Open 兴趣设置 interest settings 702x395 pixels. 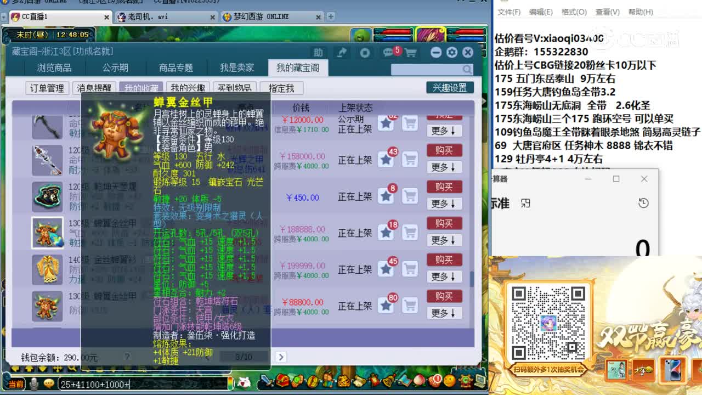(x=450, y=88)
